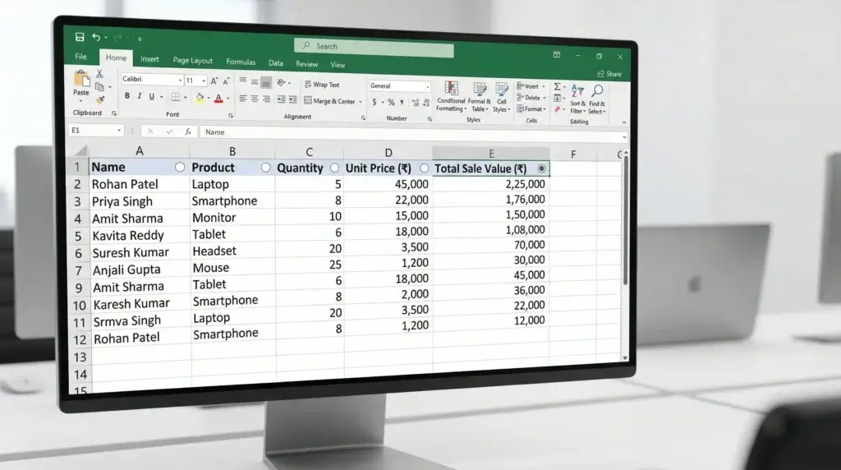
Task: Decrease font size with the small A icon
Action: (x=226, y=81)
